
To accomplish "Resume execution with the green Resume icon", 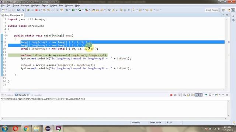I will click(x=28, y=10).
